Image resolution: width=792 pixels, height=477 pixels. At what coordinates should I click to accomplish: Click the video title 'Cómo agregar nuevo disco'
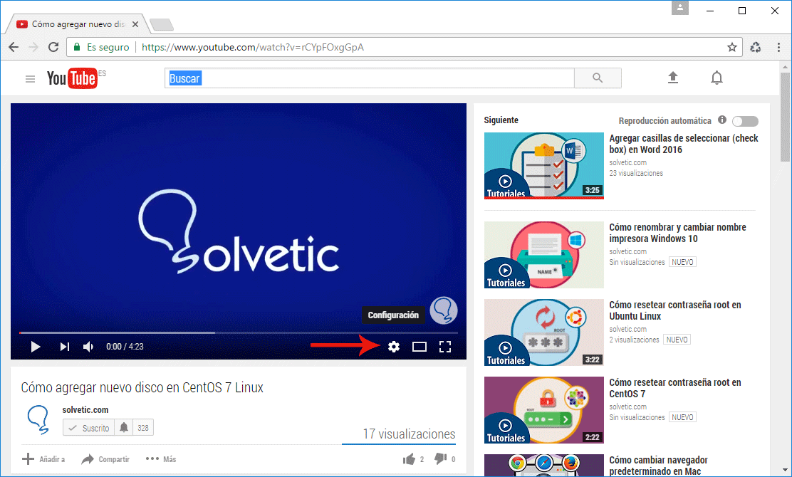tap(142, 388)
